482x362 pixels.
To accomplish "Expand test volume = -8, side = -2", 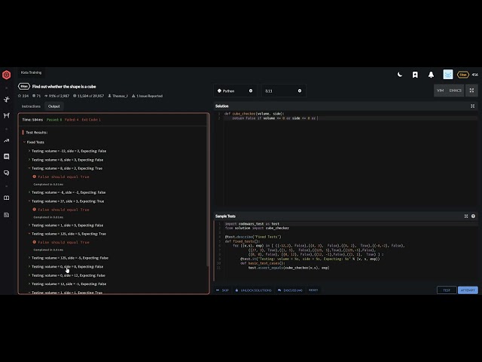I will [x=67, y=192].
